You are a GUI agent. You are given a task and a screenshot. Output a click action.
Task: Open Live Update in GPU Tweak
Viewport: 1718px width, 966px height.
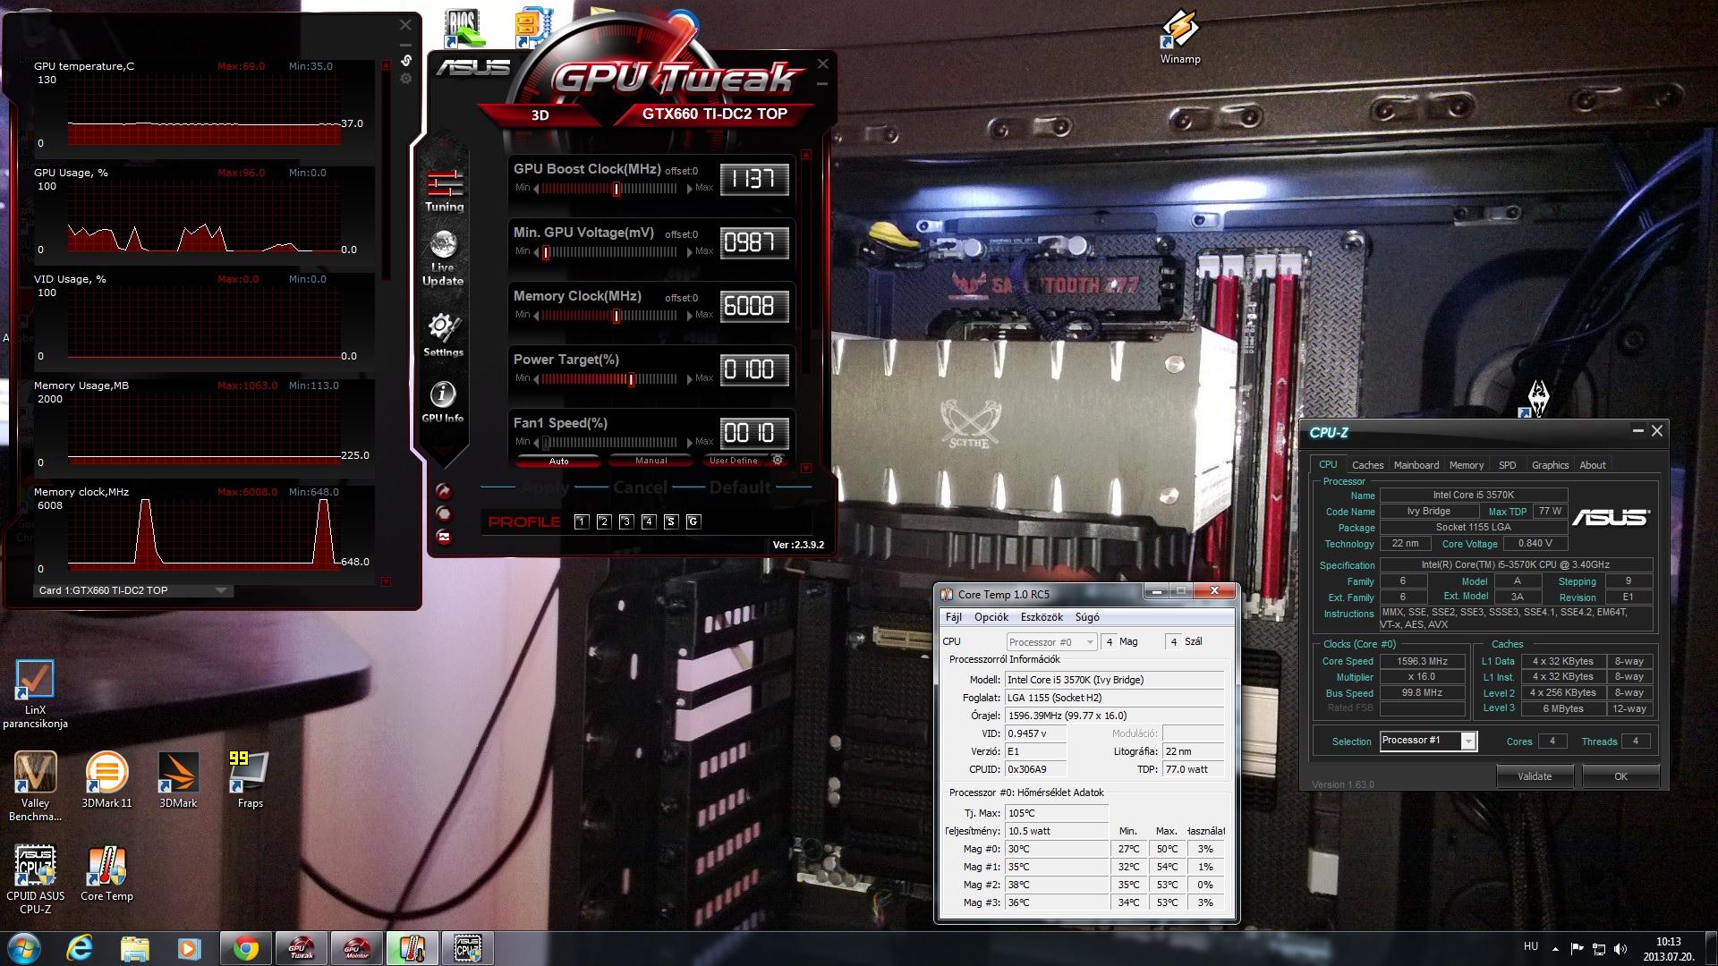(x=443, y=258)
